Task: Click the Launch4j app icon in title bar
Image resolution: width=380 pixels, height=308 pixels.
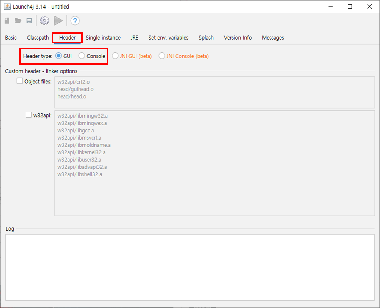Action: coord(7,7)
